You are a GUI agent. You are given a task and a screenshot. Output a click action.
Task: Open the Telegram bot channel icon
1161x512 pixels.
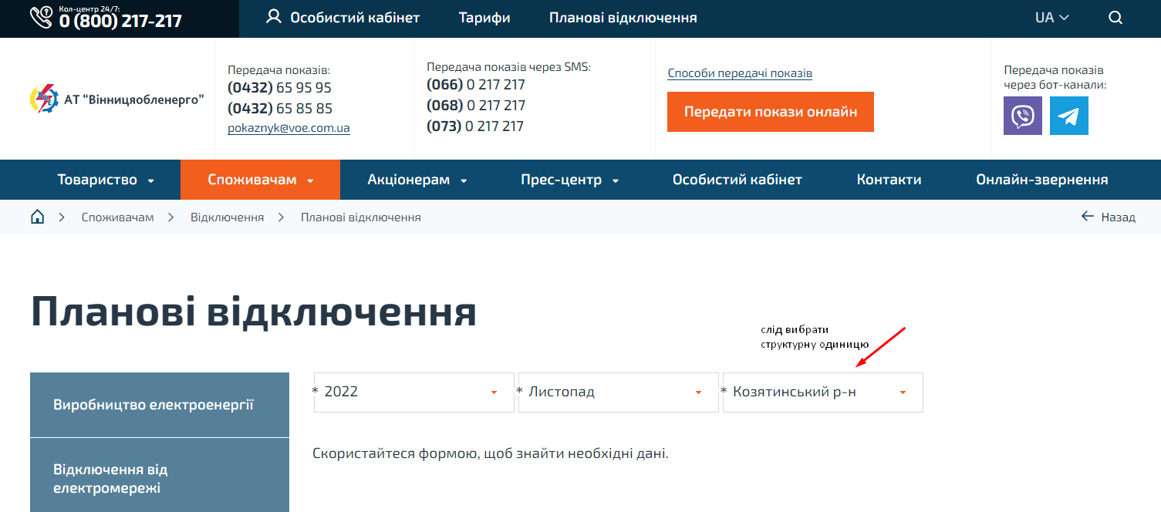1068,116
